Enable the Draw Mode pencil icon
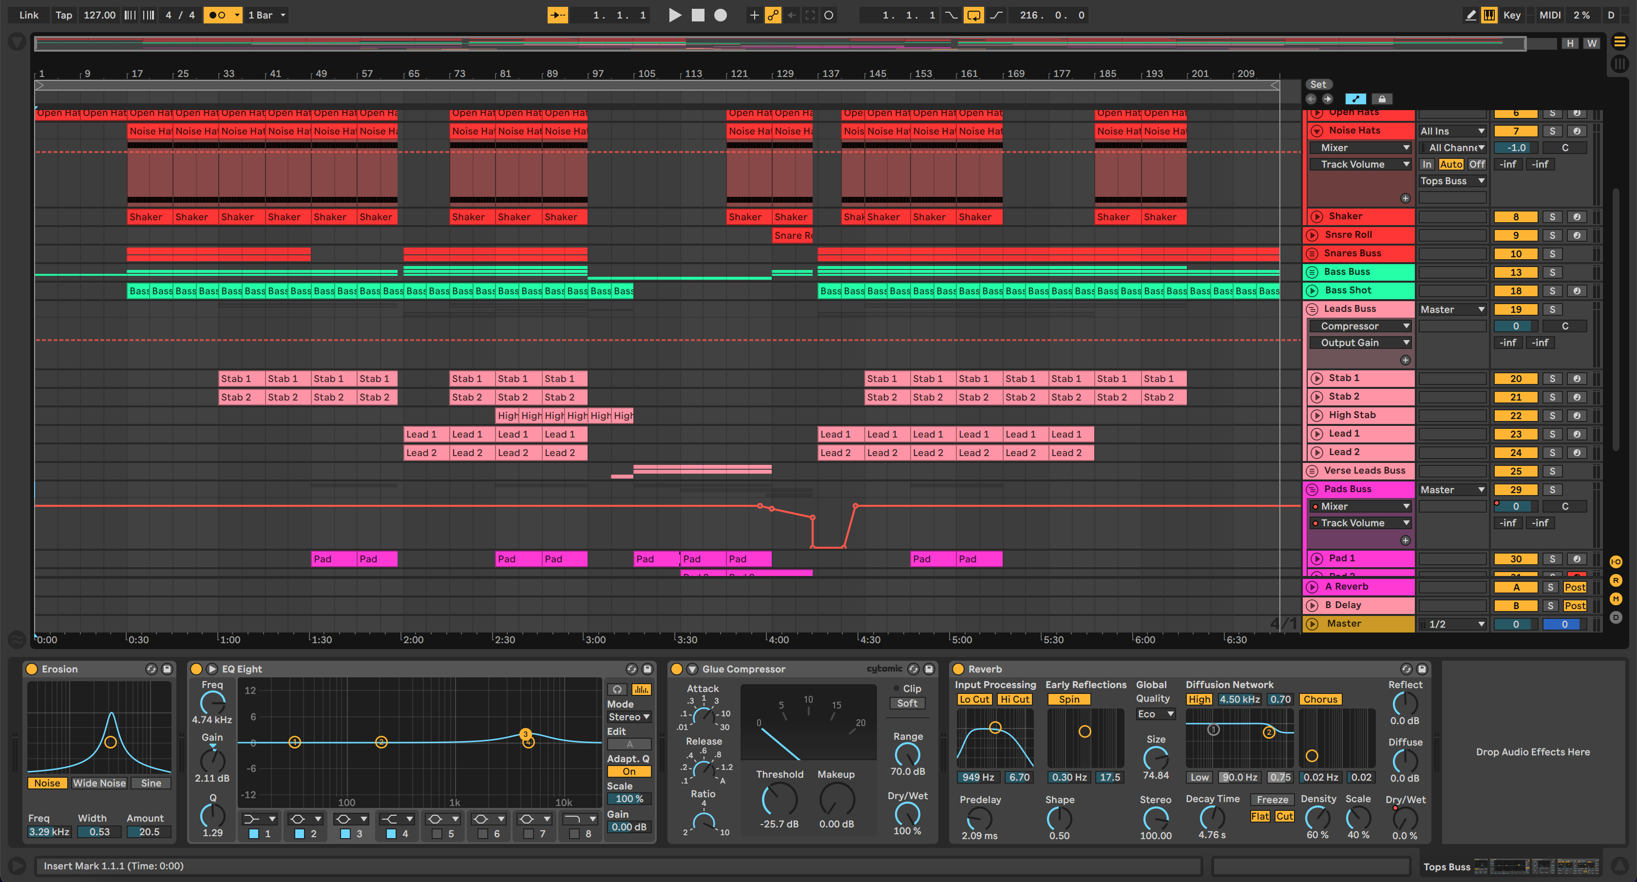1637x882 pixels. [1470, 15]
